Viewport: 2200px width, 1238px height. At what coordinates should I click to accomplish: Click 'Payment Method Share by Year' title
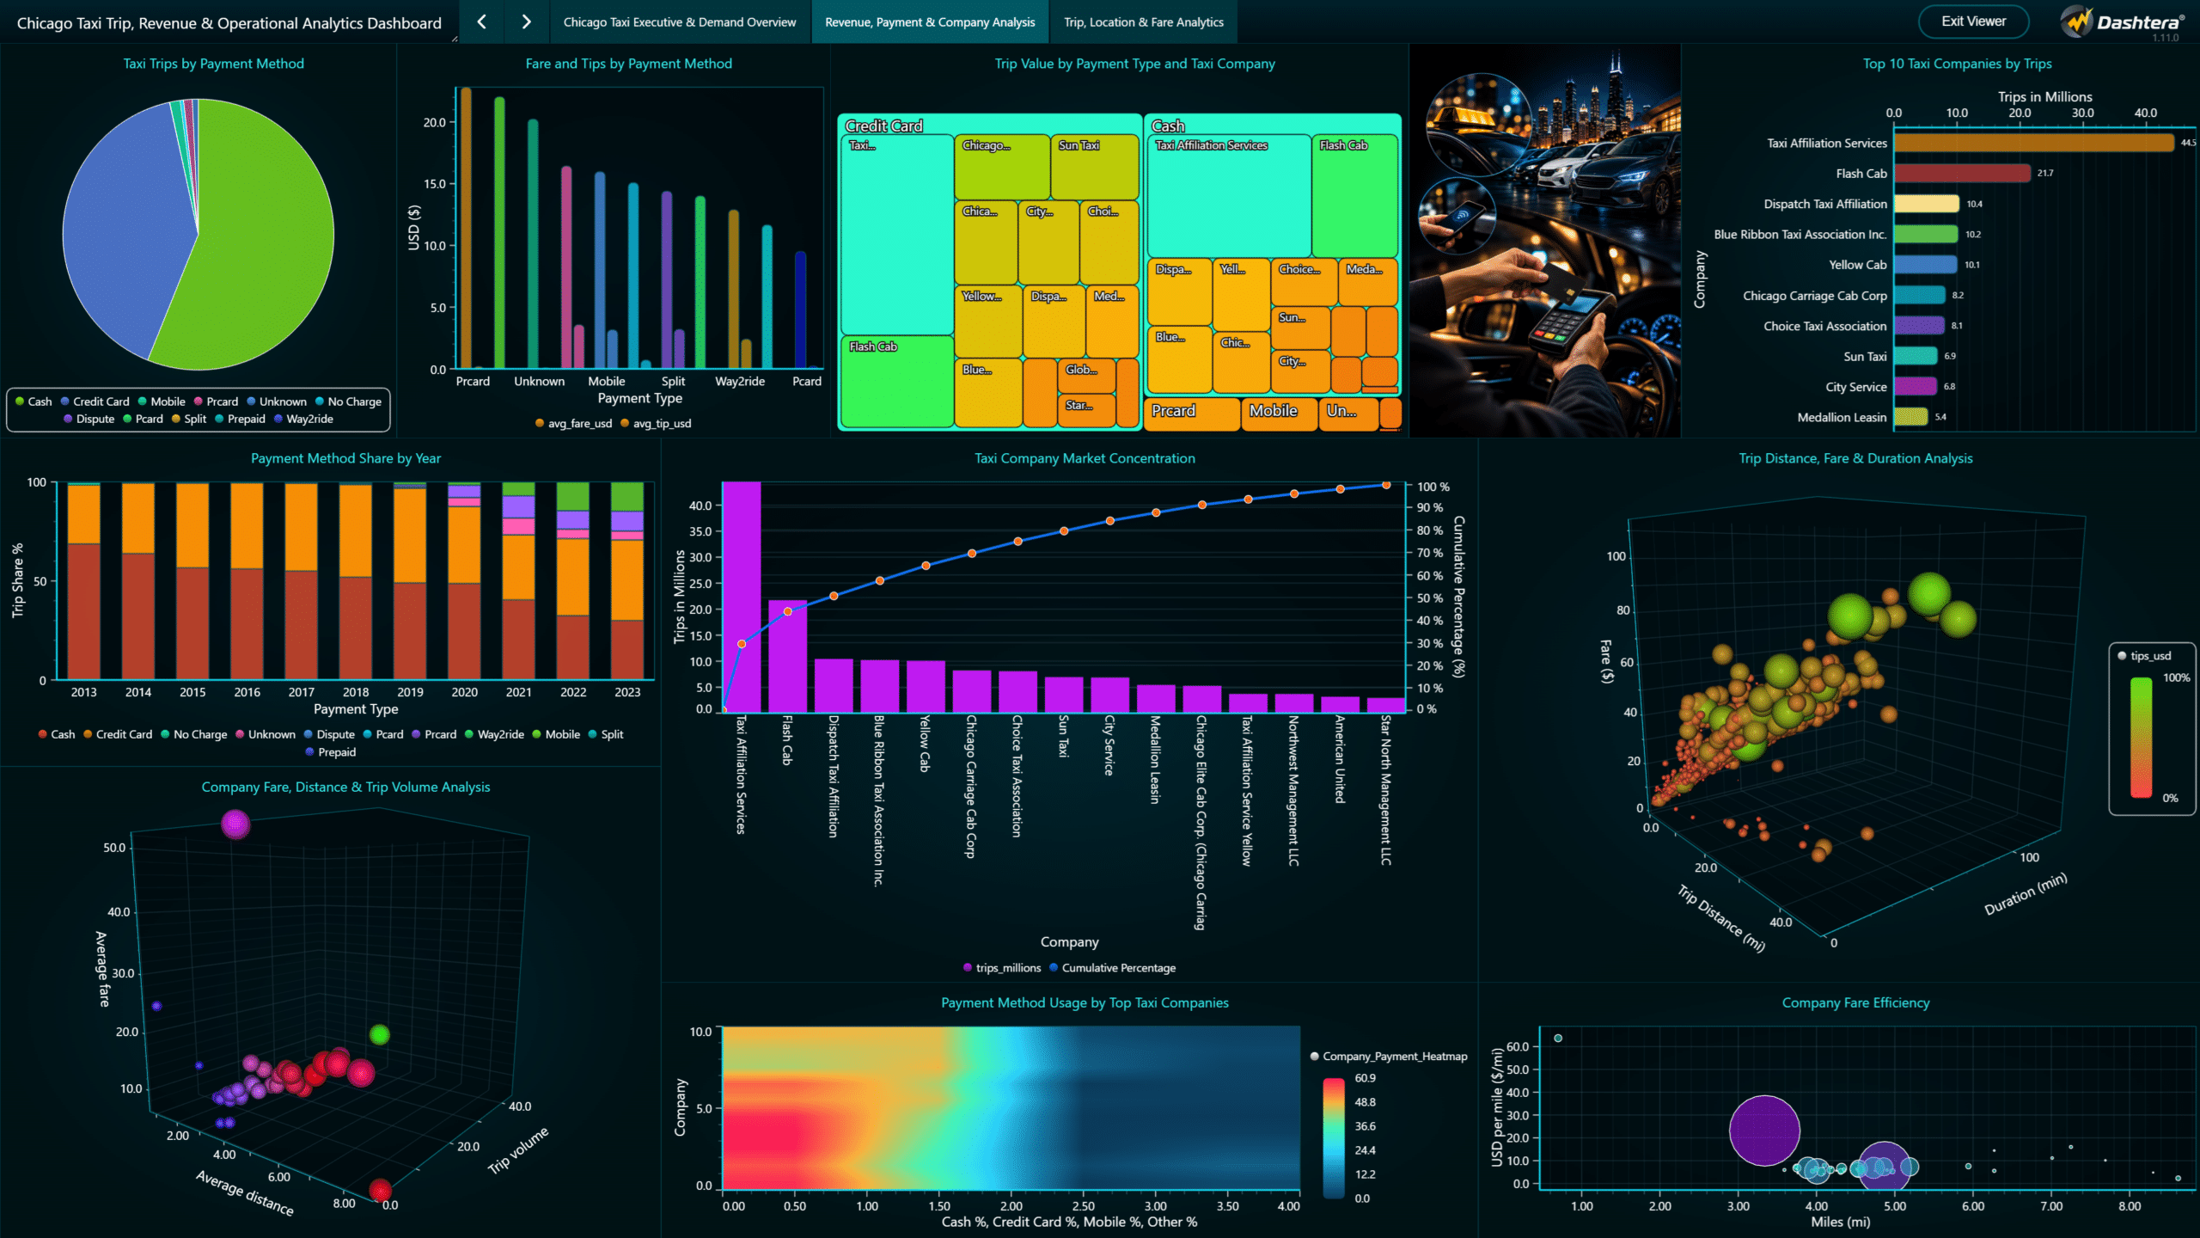[345, 458]
